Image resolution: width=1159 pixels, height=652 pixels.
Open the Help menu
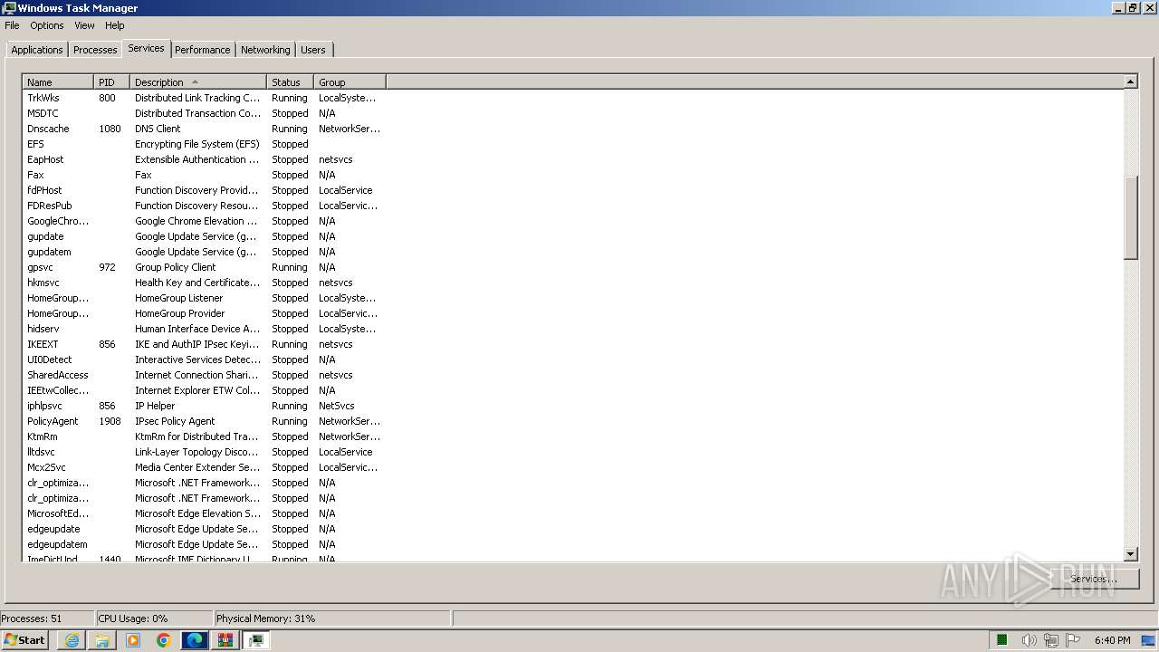[115, 25]
